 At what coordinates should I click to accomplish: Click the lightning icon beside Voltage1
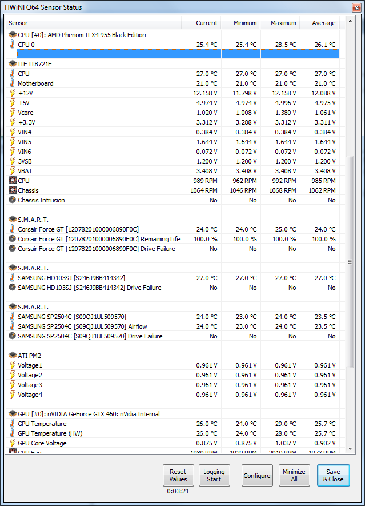pyautogui.click(x=12, y=365)
